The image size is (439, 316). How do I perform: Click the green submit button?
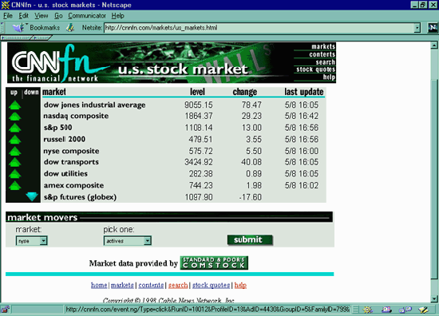point(250,240)
